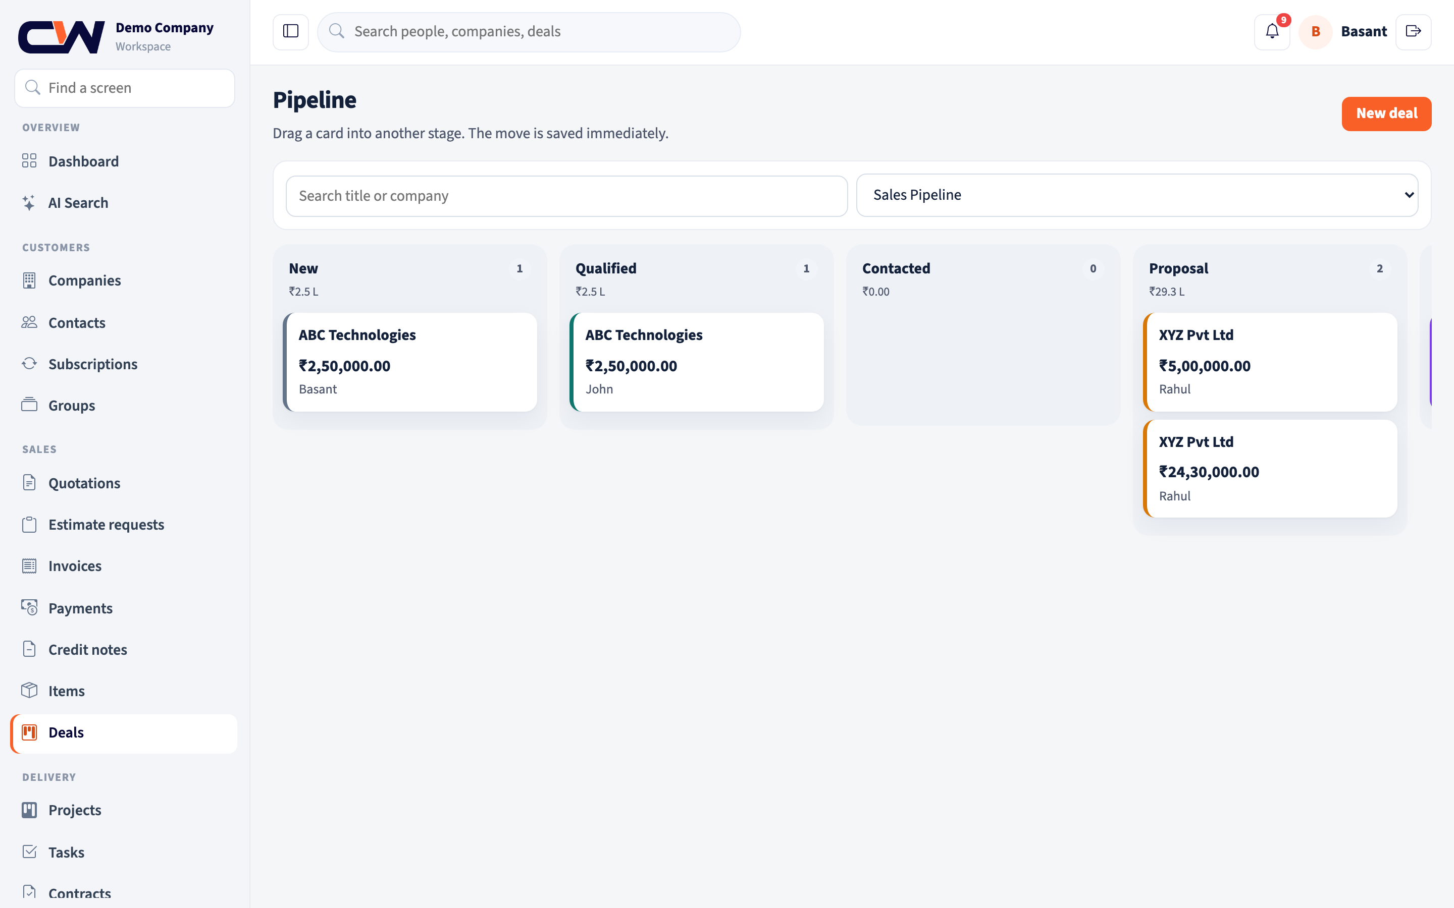Click the Qualified stage header
This screenshot has height=908, width=1454.
(x=606, y=268)
